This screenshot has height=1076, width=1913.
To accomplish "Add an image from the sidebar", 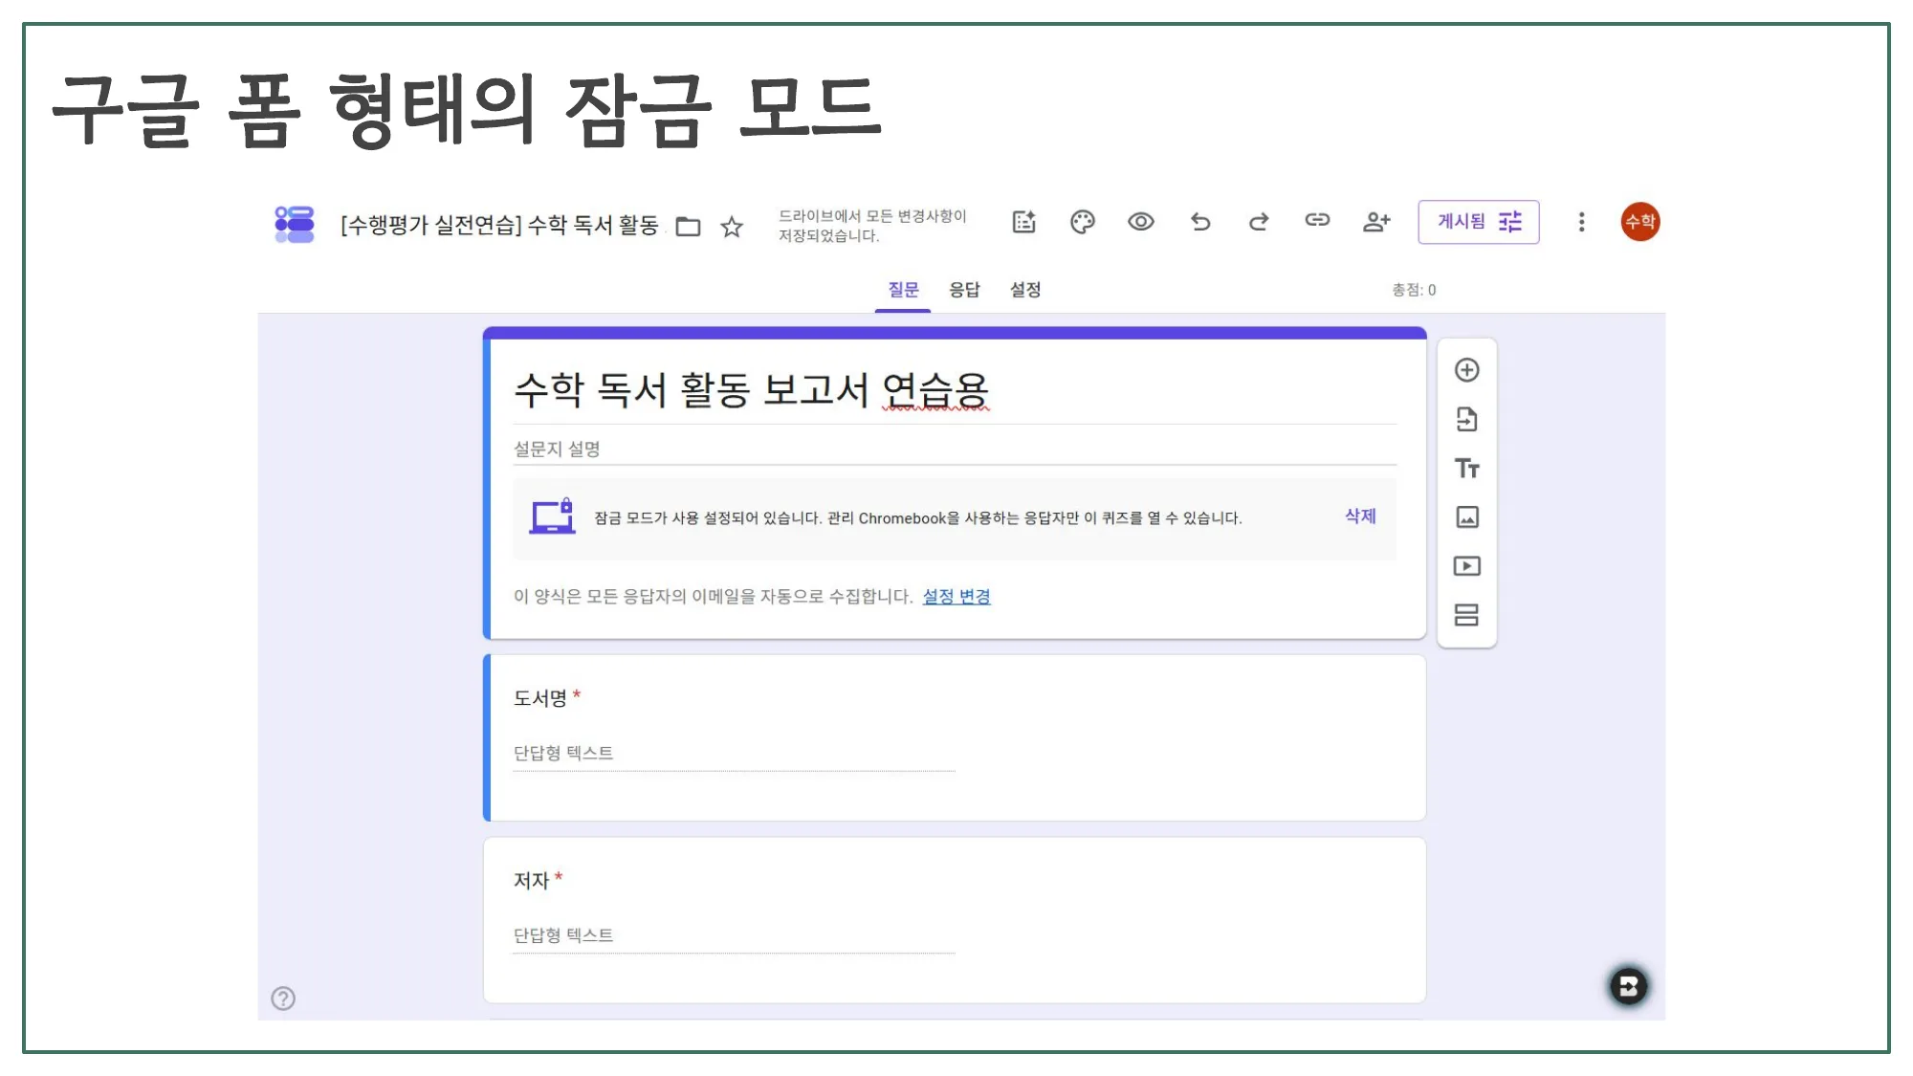I will (1466, 517).
